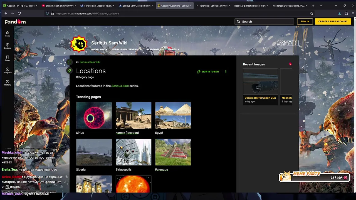Open the Sirius thumbnail image
Screen dimensions: 356x200
[94, 115]
